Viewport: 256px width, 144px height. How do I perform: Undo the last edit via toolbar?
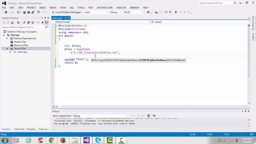[38, 12]
